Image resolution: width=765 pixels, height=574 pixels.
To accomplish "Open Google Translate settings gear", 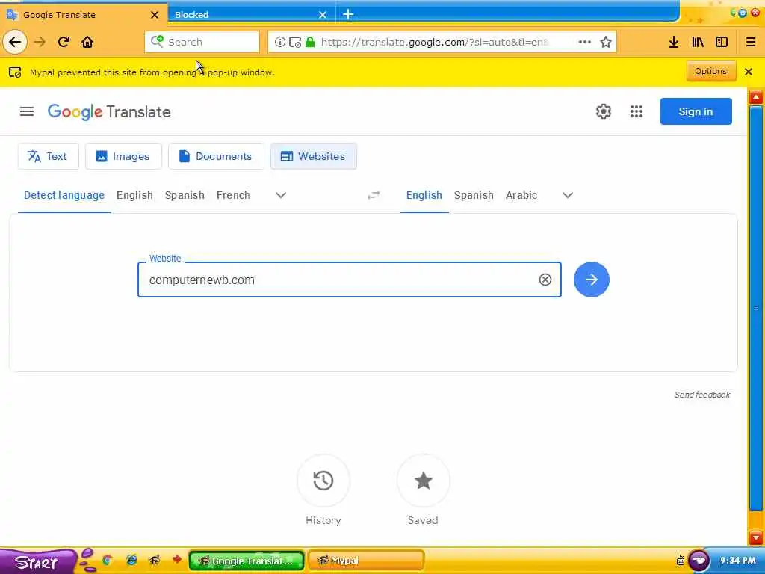I will [604, 111].
